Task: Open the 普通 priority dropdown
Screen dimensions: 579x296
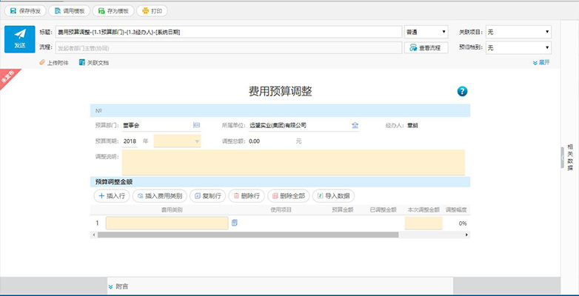Action: 426,32
